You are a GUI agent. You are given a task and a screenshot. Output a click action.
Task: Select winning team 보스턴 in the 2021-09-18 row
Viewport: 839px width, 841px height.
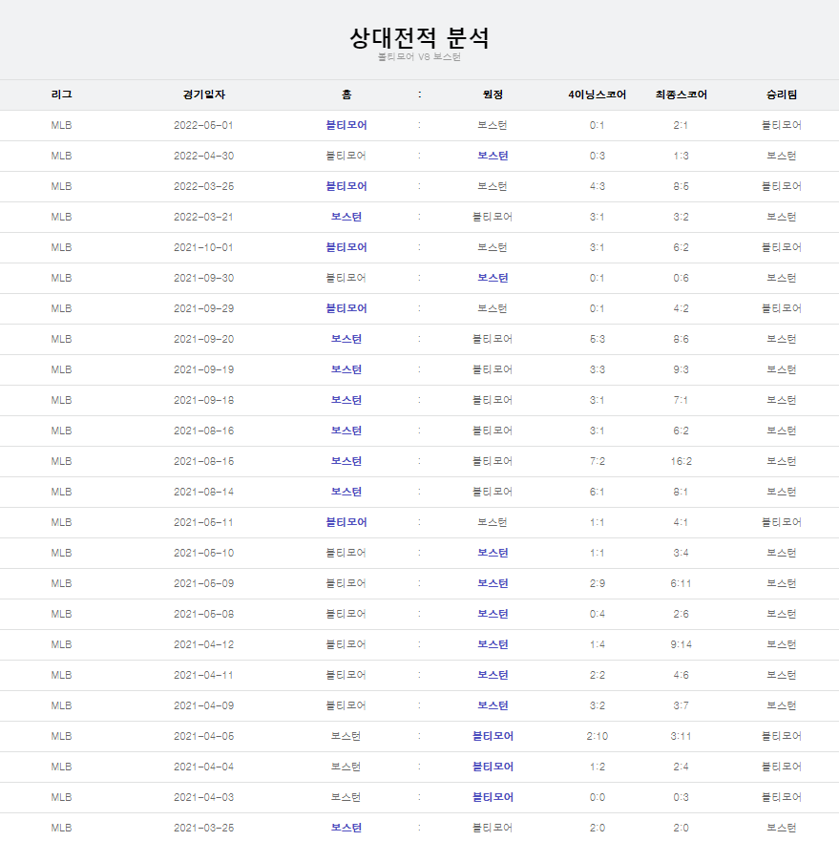[x=782, y=401]
